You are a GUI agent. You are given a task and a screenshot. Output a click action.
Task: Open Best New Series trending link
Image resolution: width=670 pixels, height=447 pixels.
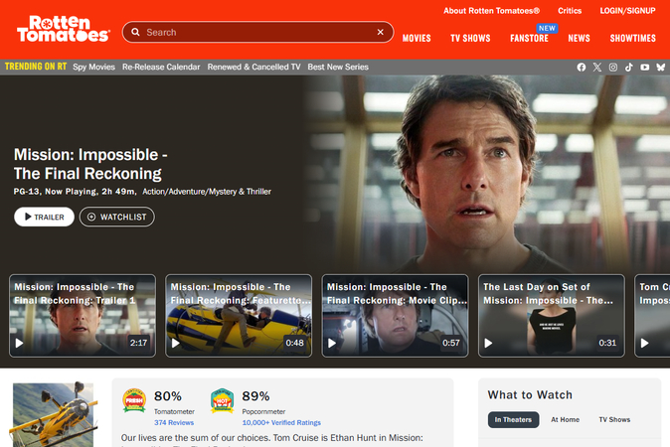pos(338,67)
